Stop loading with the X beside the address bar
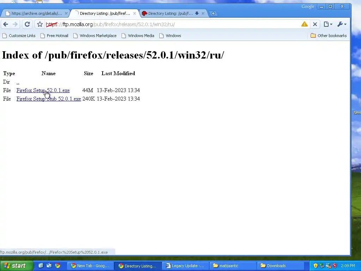 pos(315,24)
